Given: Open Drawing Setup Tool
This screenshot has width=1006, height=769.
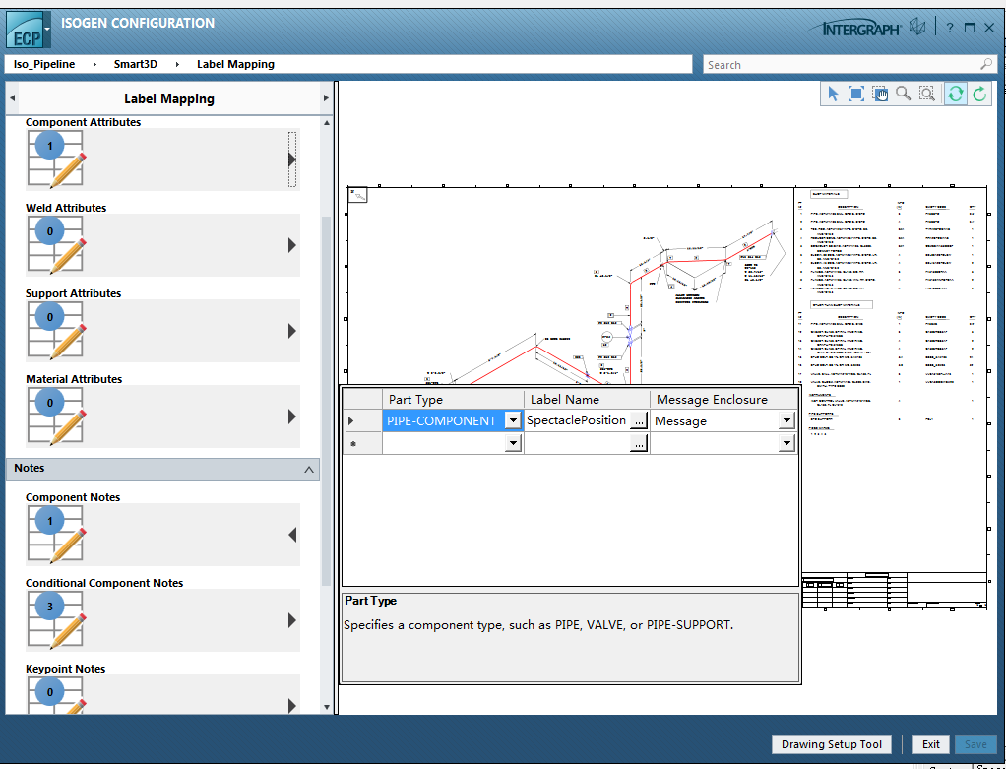Looking at the screenshot, I should [x=832, y=744].
